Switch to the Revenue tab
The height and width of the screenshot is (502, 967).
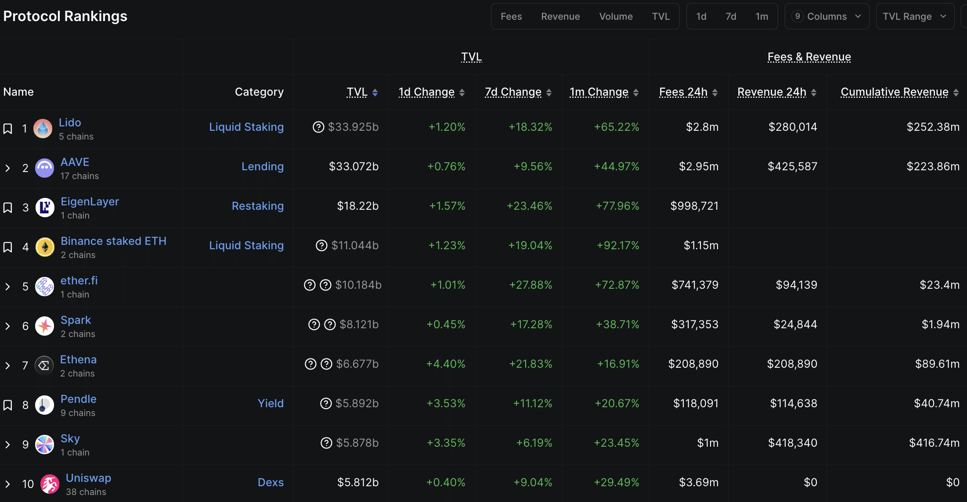[560, 16]
